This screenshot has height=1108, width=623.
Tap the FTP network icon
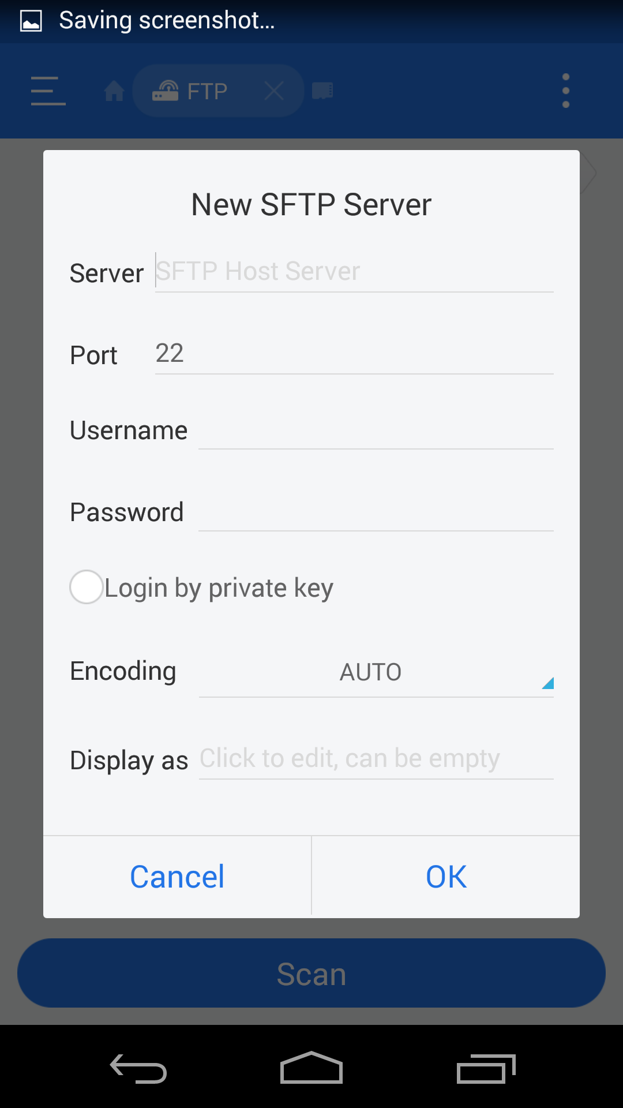click(166, 91)
